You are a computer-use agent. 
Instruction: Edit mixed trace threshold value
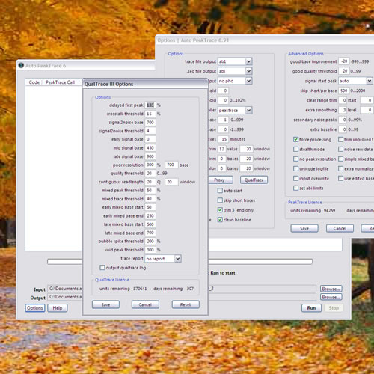click(x=150, y=199)
